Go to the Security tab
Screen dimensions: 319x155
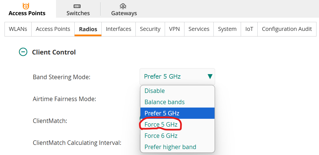(x=150, y=29)
